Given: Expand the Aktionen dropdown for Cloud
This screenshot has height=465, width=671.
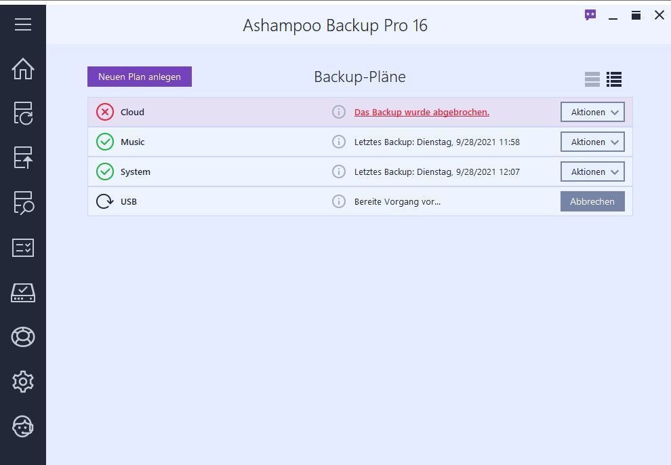Looking at the screenshot, I should [x=592, y=112].
